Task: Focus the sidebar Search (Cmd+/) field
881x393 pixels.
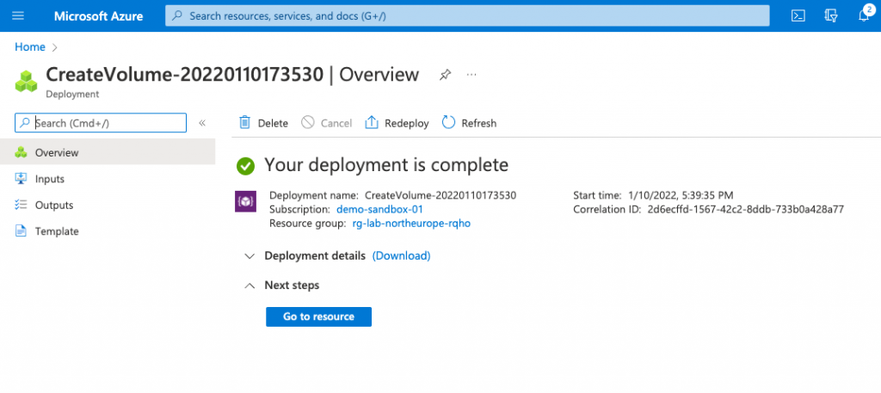Action: 101,123
